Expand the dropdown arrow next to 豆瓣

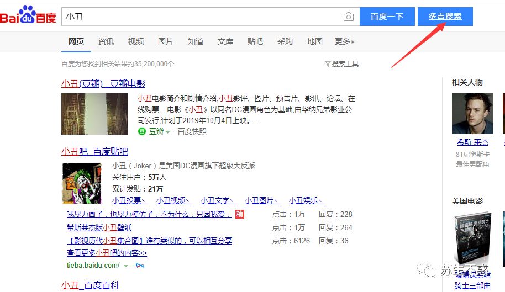(167, 132)
